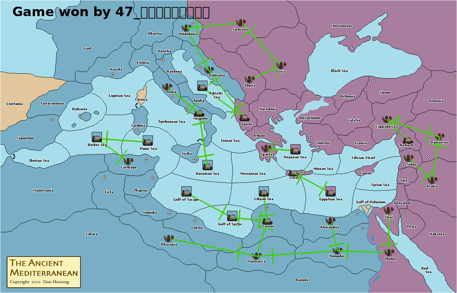Click the Chersonesus supply center dot
The height and width of the screenshot is (293, 457).
click(x=352, y=47)
